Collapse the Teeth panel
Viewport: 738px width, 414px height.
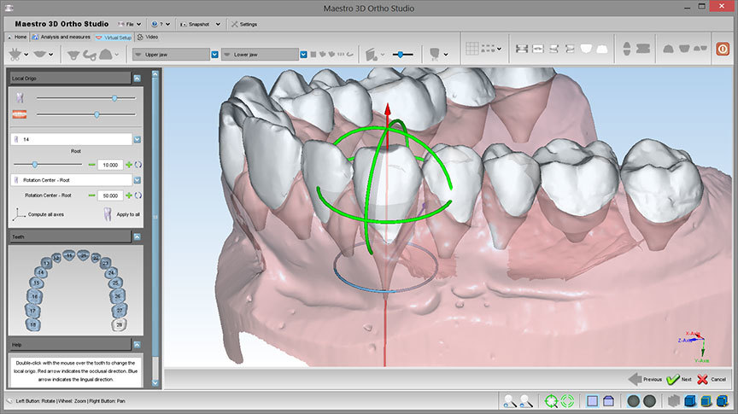tap(137, 236)
